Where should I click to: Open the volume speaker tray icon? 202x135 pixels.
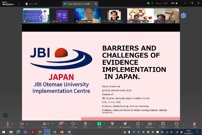pos(172,132)
